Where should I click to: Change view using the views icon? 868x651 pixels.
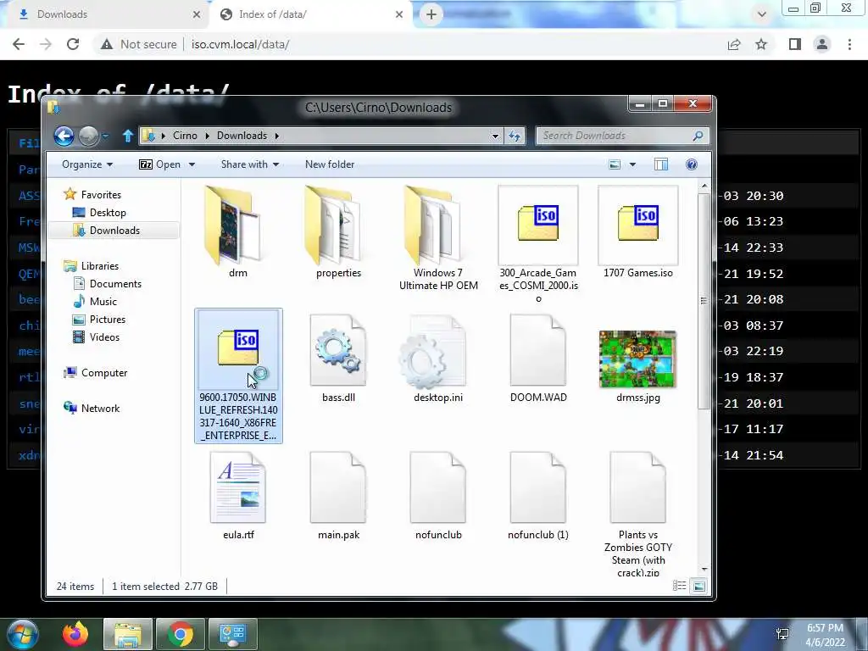pos(615,164)
